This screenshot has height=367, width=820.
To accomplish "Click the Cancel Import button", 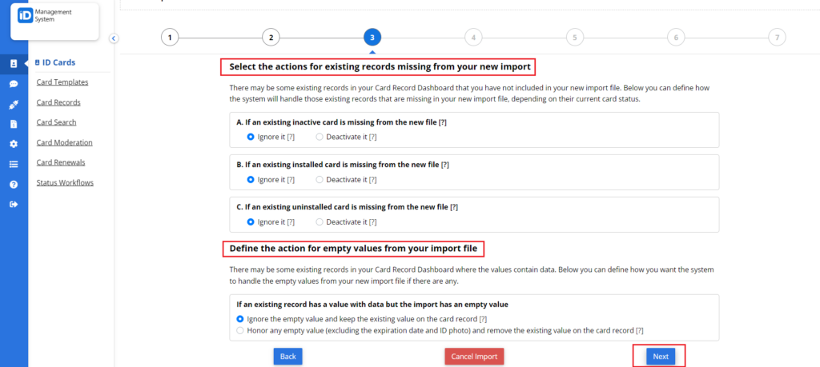I will coord(474,356).
